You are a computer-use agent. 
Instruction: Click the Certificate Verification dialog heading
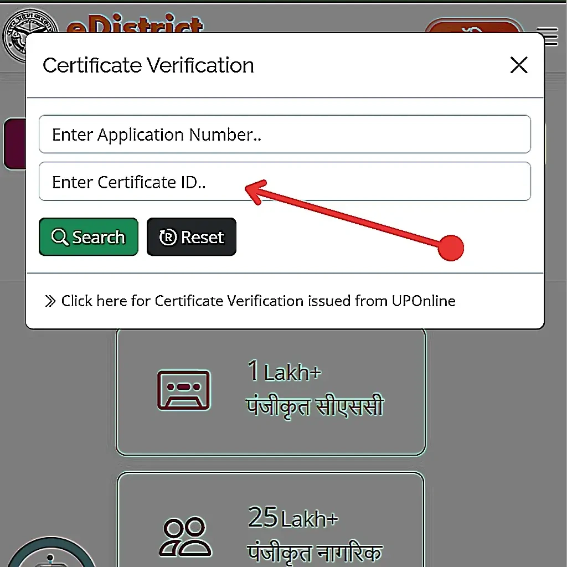(148, 65)
